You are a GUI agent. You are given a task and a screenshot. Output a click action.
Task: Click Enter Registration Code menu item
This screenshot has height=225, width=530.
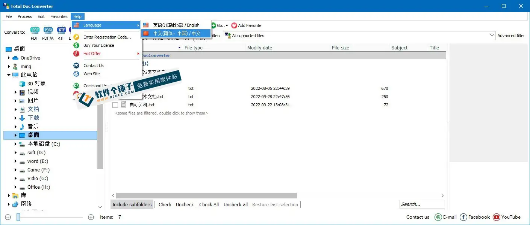point(107,37)
